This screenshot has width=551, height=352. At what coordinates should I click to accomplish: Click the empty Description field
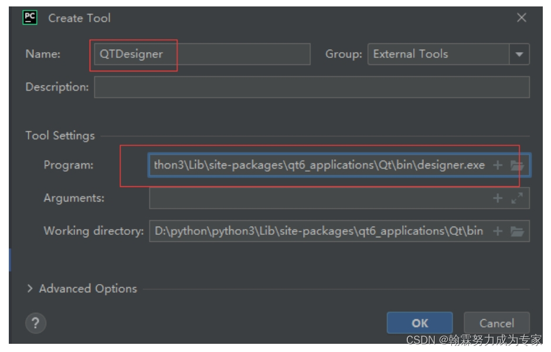312,87
